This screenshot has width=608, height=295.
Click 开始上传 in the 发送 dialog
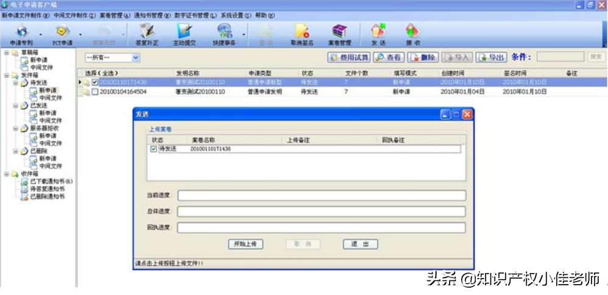click(246, 244)
